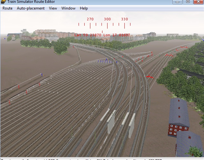Close the Route Editor window
204x160 pixels.
(198, 2)
